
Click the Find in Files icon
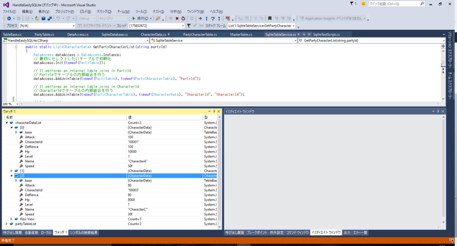coord(158,18)
